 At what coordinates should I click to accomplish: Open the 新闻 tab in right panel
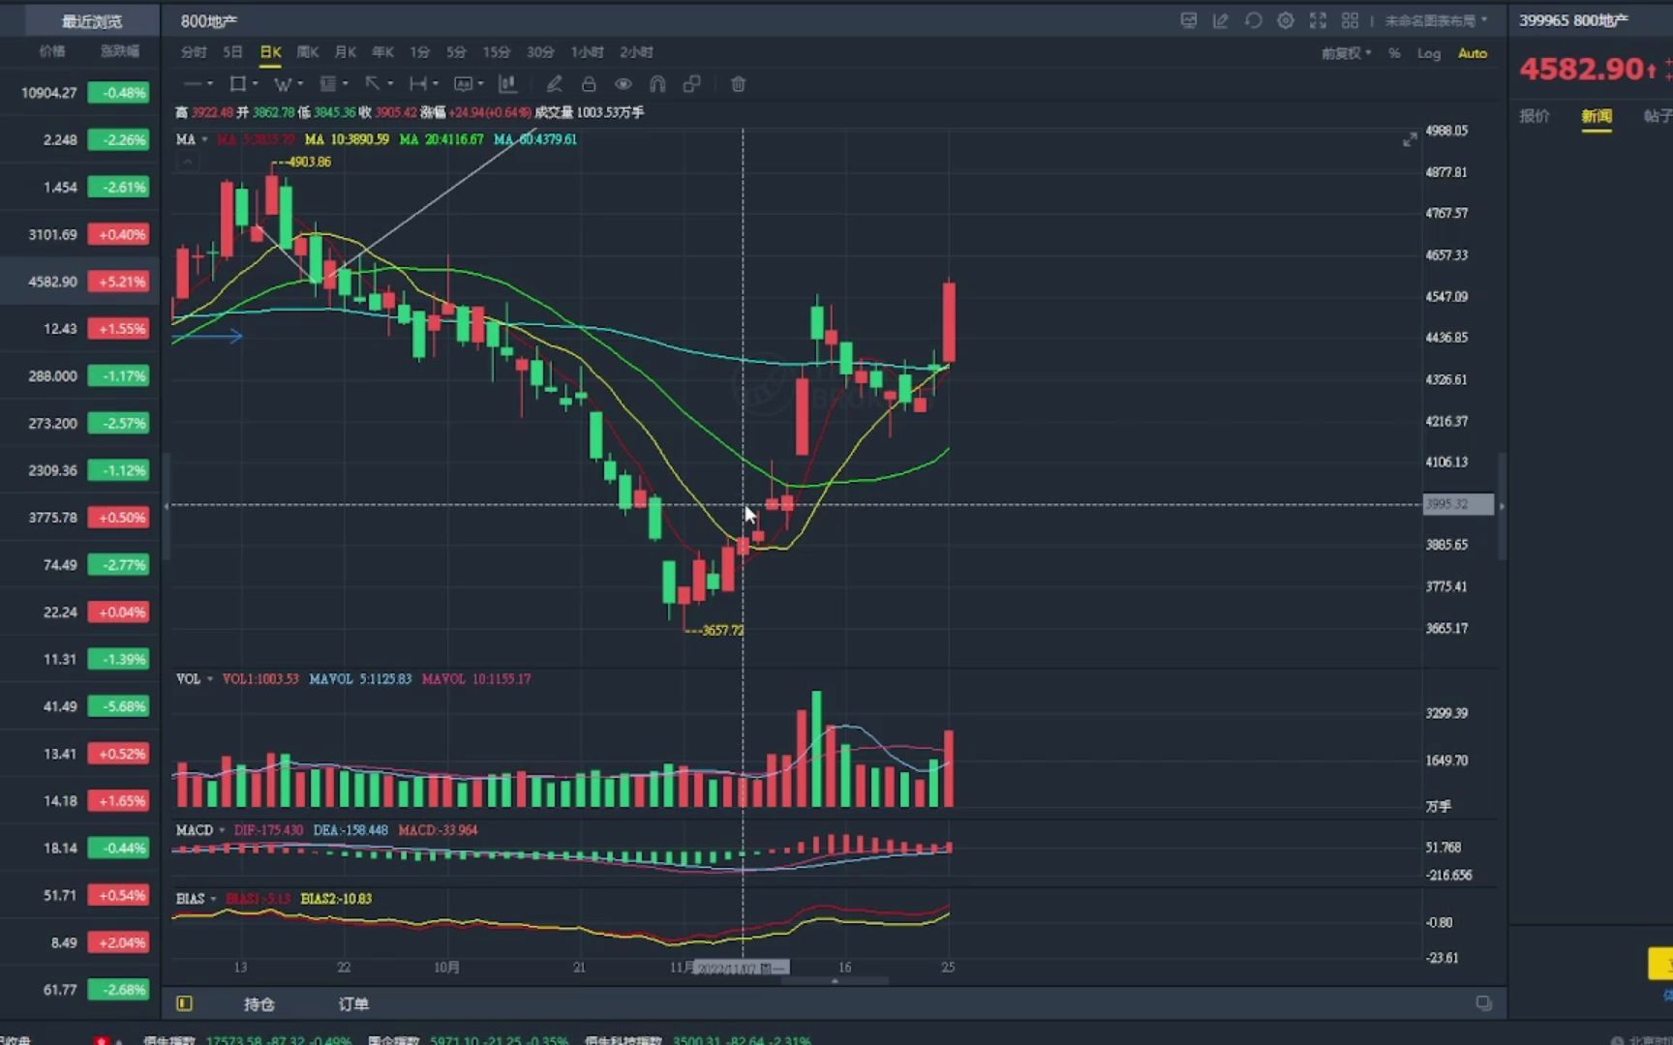[x=1597, y=116]
